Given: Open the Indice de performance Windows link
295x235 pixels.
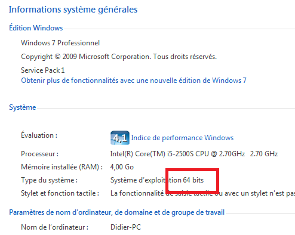Looking at the screenshot, I should (182, 138).
